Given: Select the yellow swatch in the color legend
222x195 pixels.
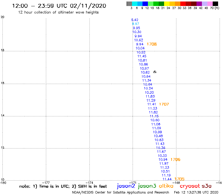Looking at the screenshot, I should (167, 4).
